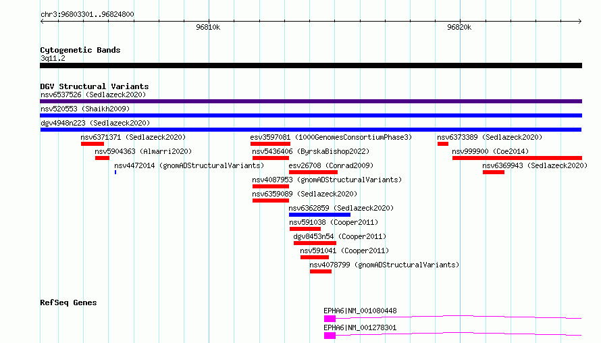Open nsv591041 (Cooper2011) label
Viewport: 601px width, 343px height.
[344, 250]
